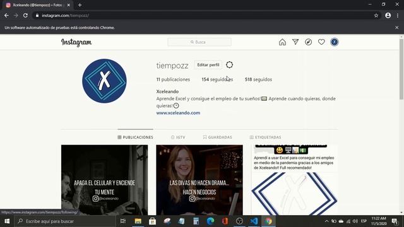Open Visual Studio Code from taskbar

pyautogui.click(x=254, y=221)
